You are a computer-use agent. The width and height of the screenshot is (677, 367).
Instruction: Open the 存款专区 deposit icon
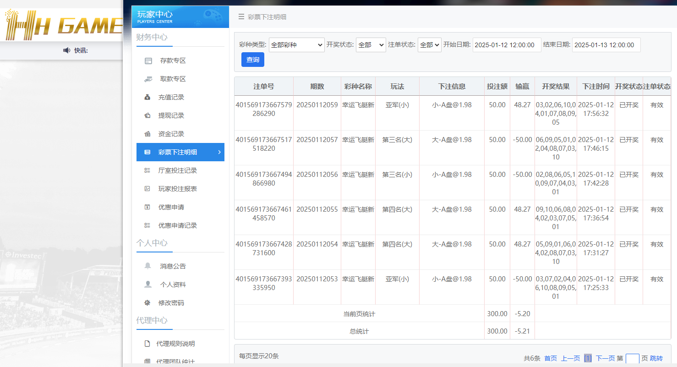click(x=148, y=60)
